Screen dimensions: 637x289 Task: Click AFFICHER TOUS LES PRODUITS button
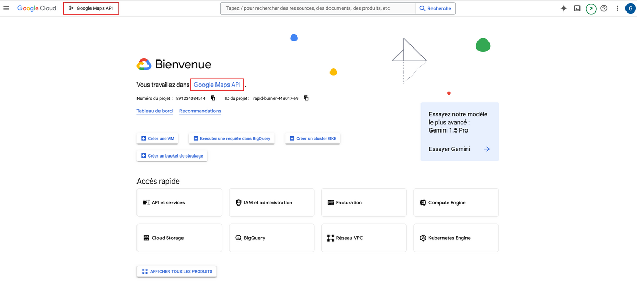click(177, 271)
